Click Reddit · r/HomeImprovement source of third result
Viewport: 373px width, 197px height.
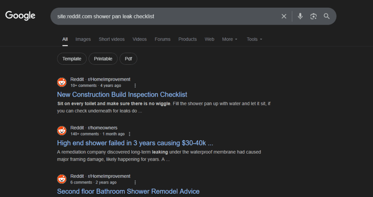tap(100, 176)
